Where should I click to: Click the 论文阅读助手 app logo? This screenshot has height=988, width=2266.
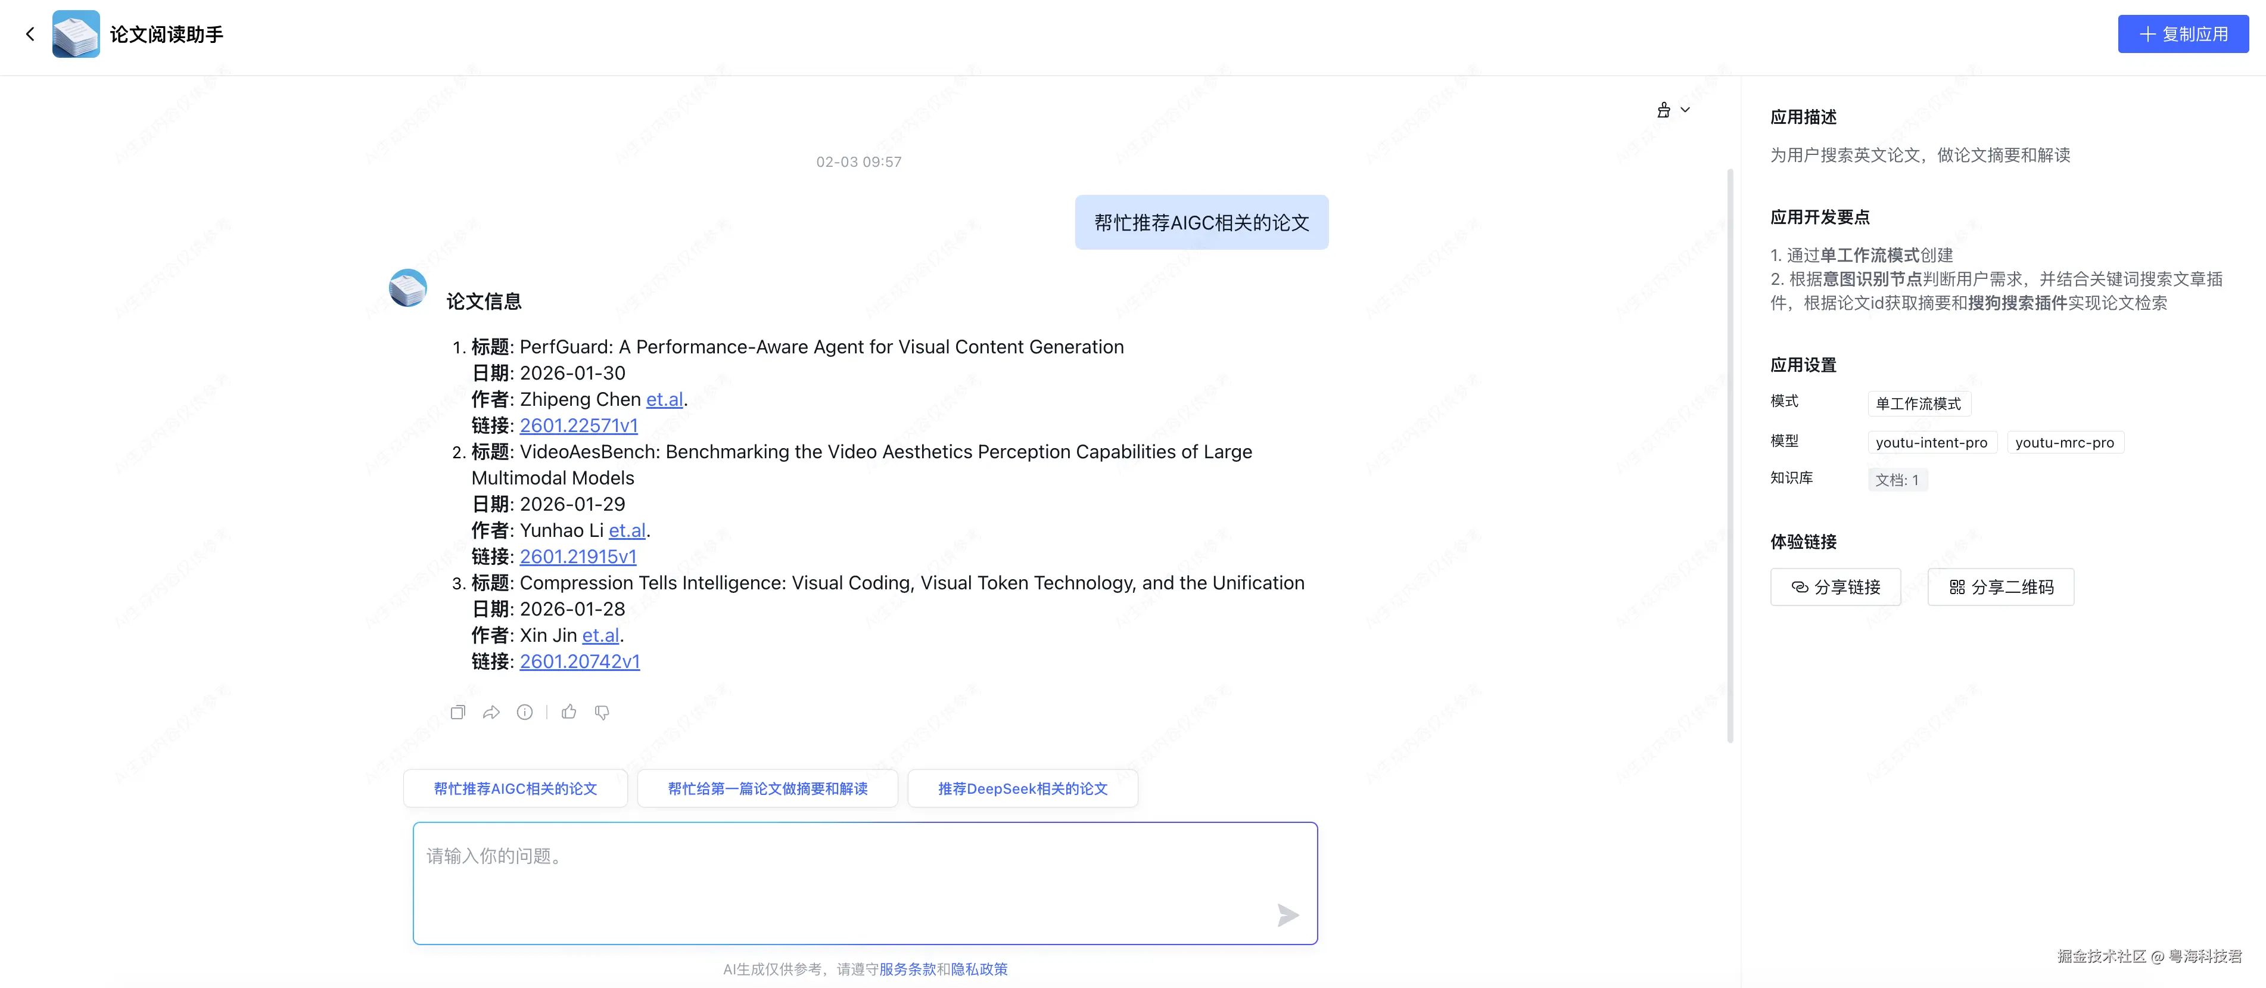pos(76,35)
